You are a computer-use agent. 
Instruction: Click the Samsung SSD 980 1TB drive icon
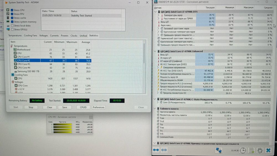pyautogui.click(x=16, y=71)
